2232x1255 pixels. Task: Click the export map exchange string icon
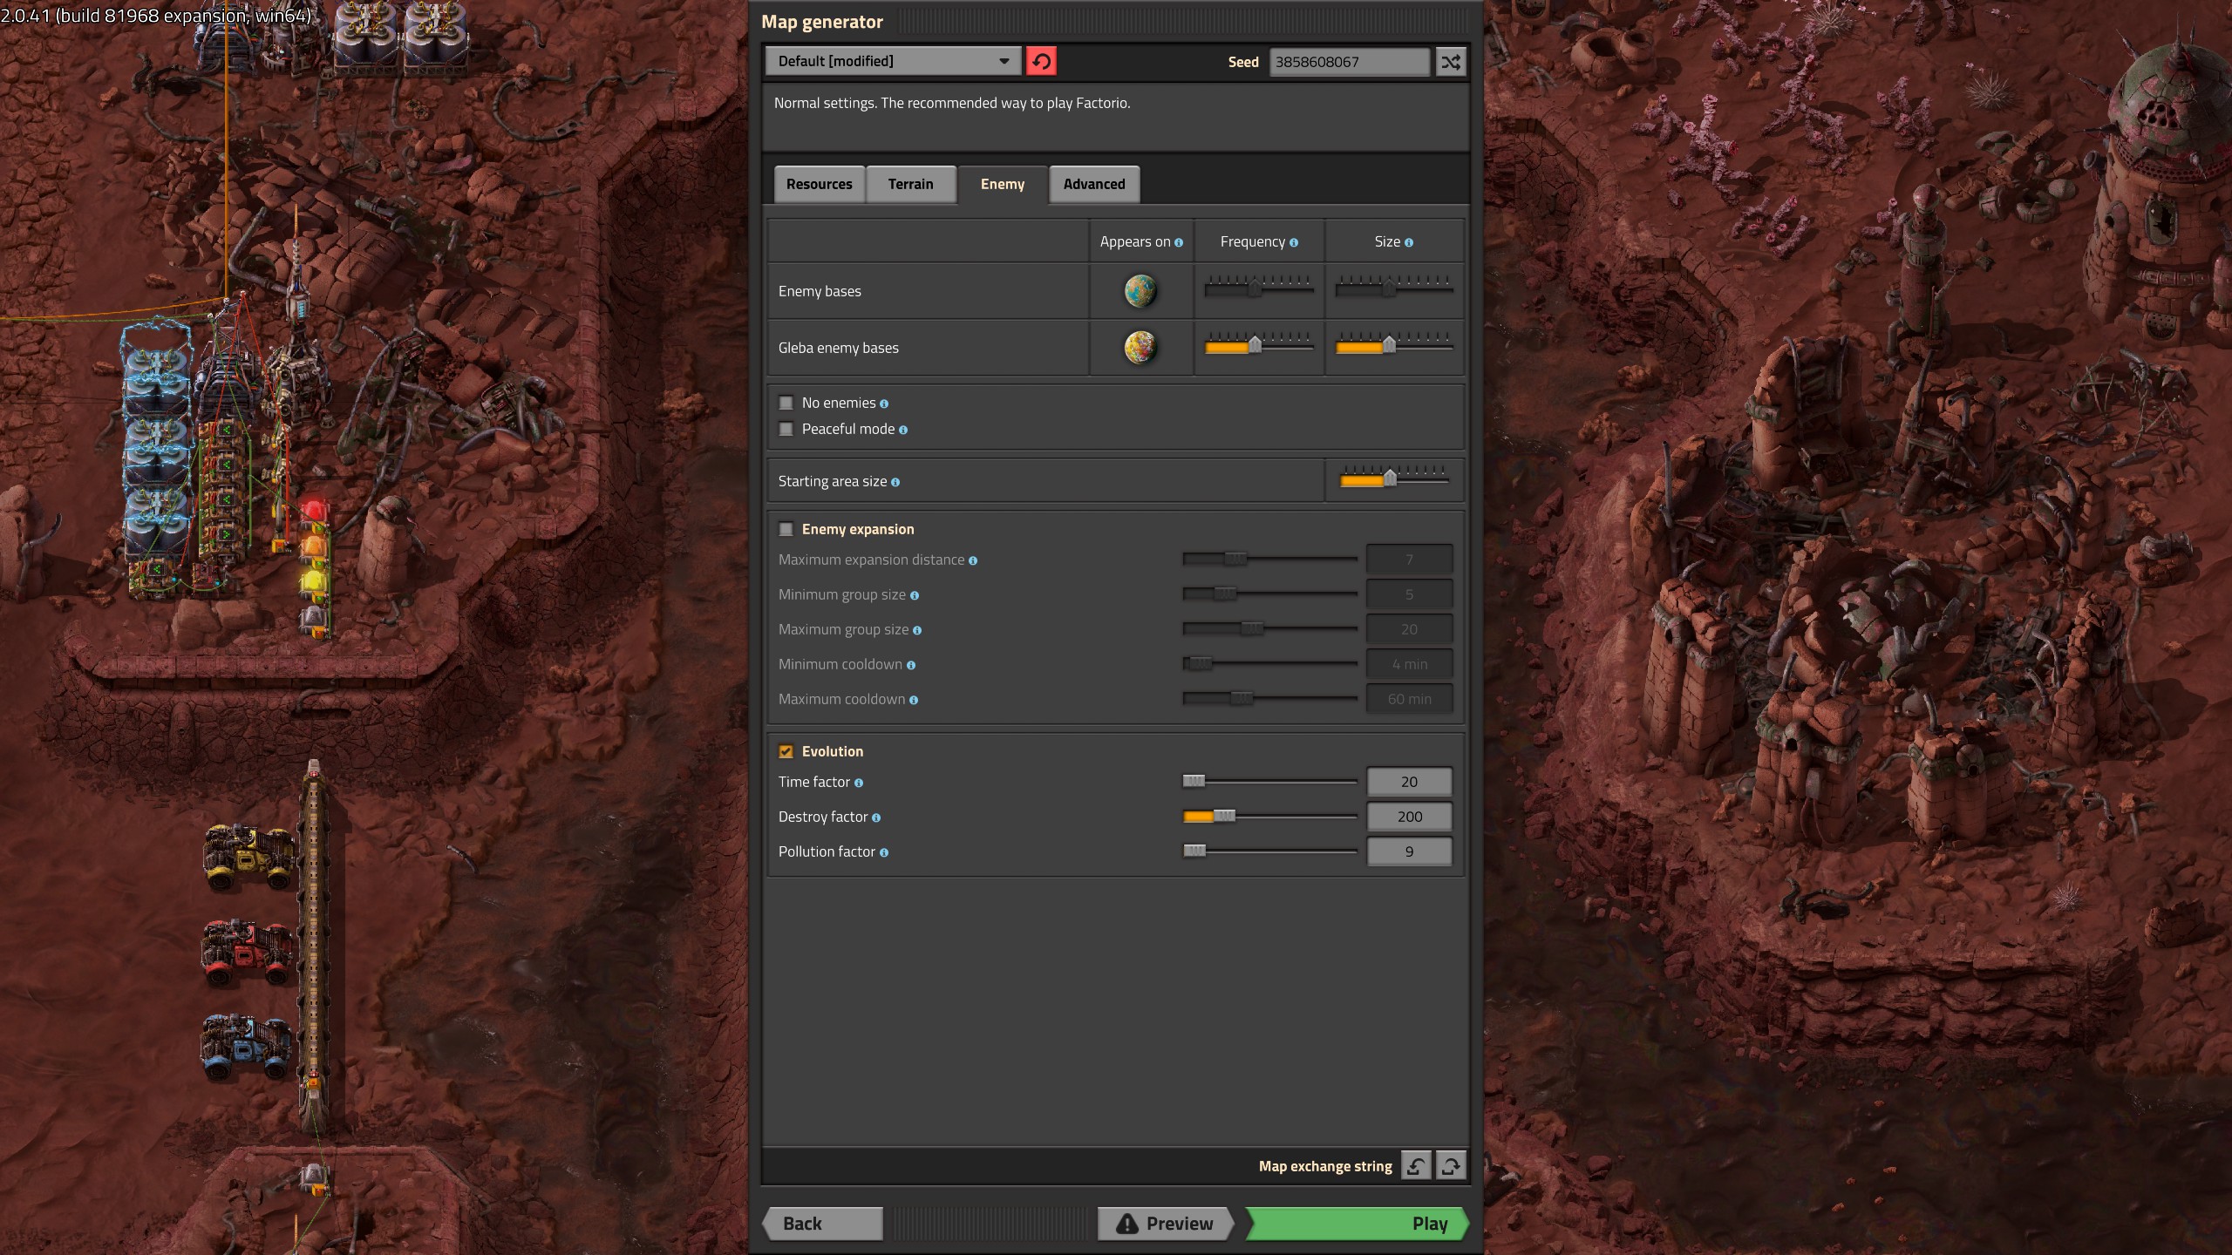[x=1451, y=1165]
